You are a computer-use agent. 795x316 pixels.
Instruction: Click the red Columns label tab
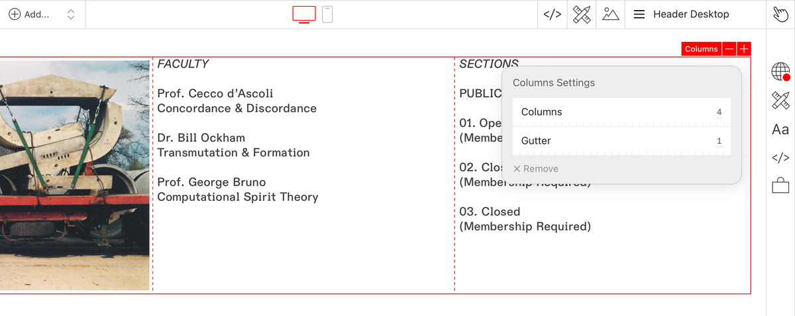(701, 49)
